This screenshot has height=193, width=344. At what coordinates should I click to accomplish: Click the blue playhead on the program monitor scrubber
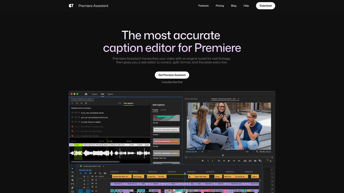(223, 155)
